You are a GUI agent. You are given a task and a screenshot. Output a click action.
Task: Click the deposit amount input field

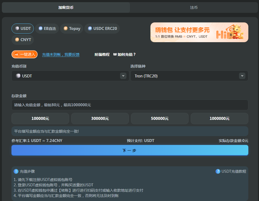[130, 105]
